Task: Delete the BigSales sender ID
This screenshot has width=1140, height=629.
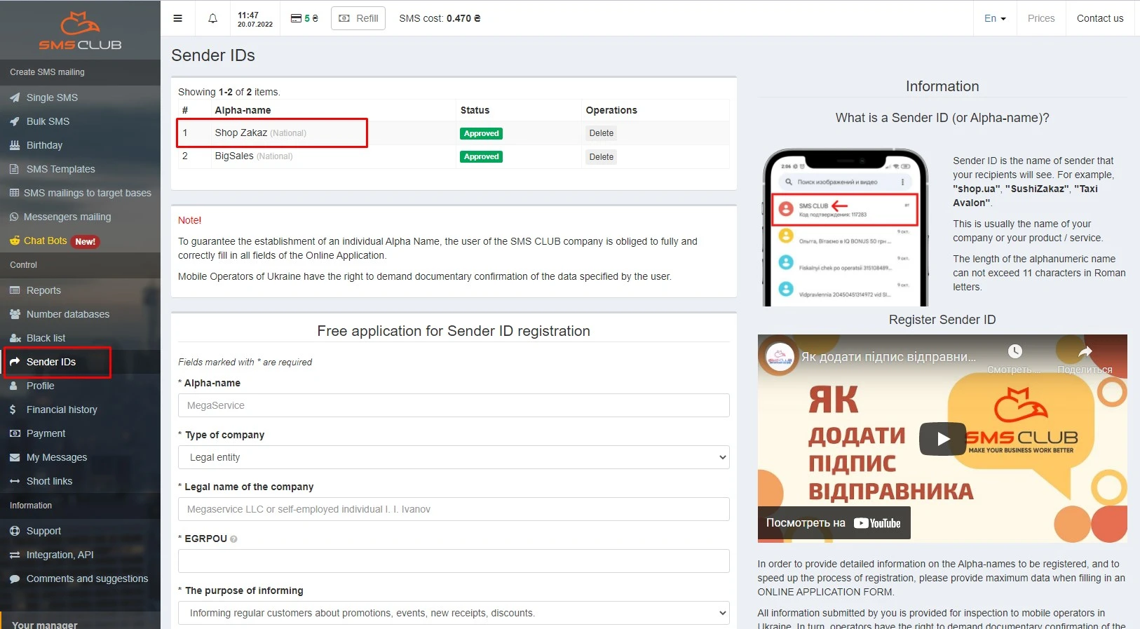Action: pos(601,157)
